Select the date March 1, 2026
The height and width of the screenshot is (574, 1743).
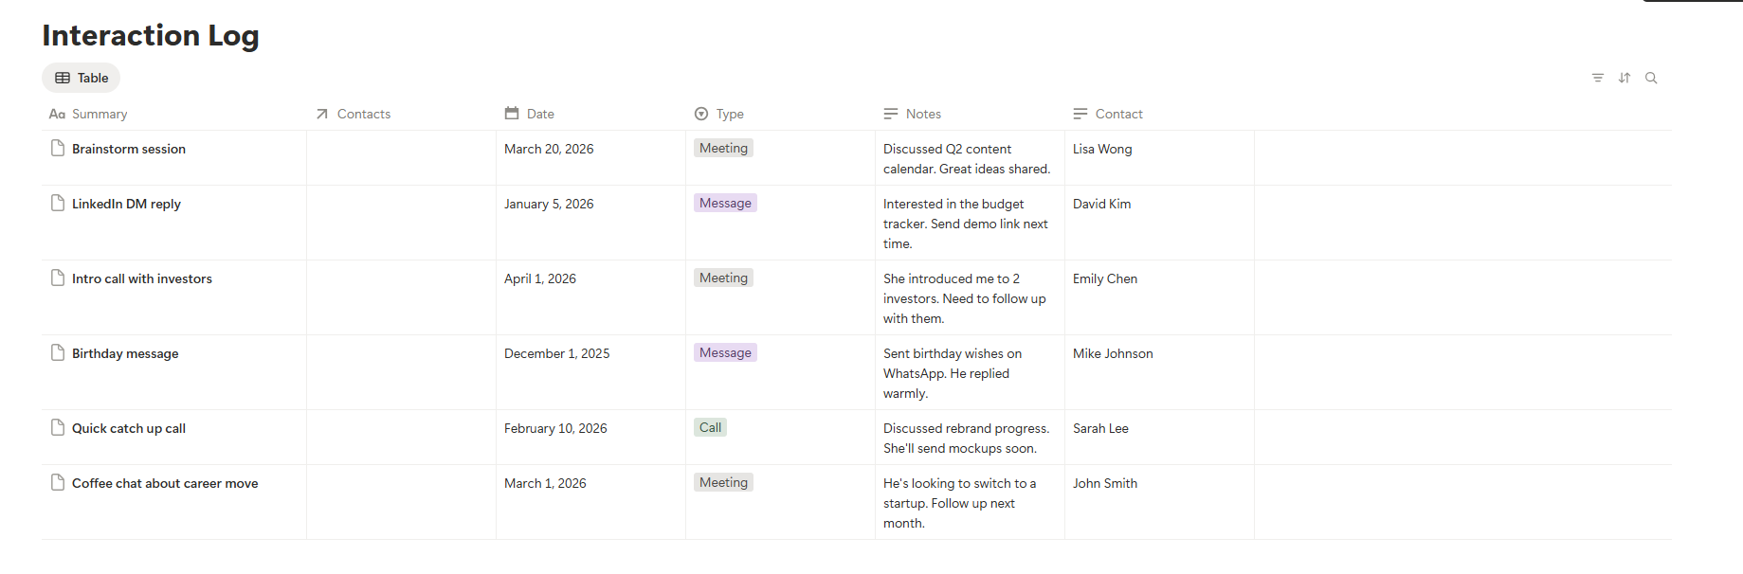(x=545, y=483)
